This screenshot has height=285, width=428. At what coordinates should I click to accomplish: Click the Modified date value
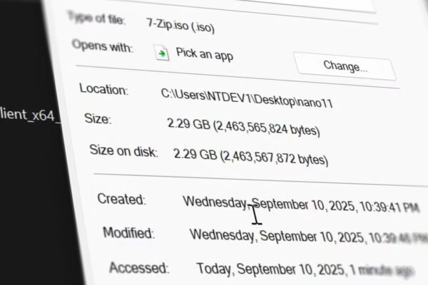pyautogui.click(x=309, y=237)
